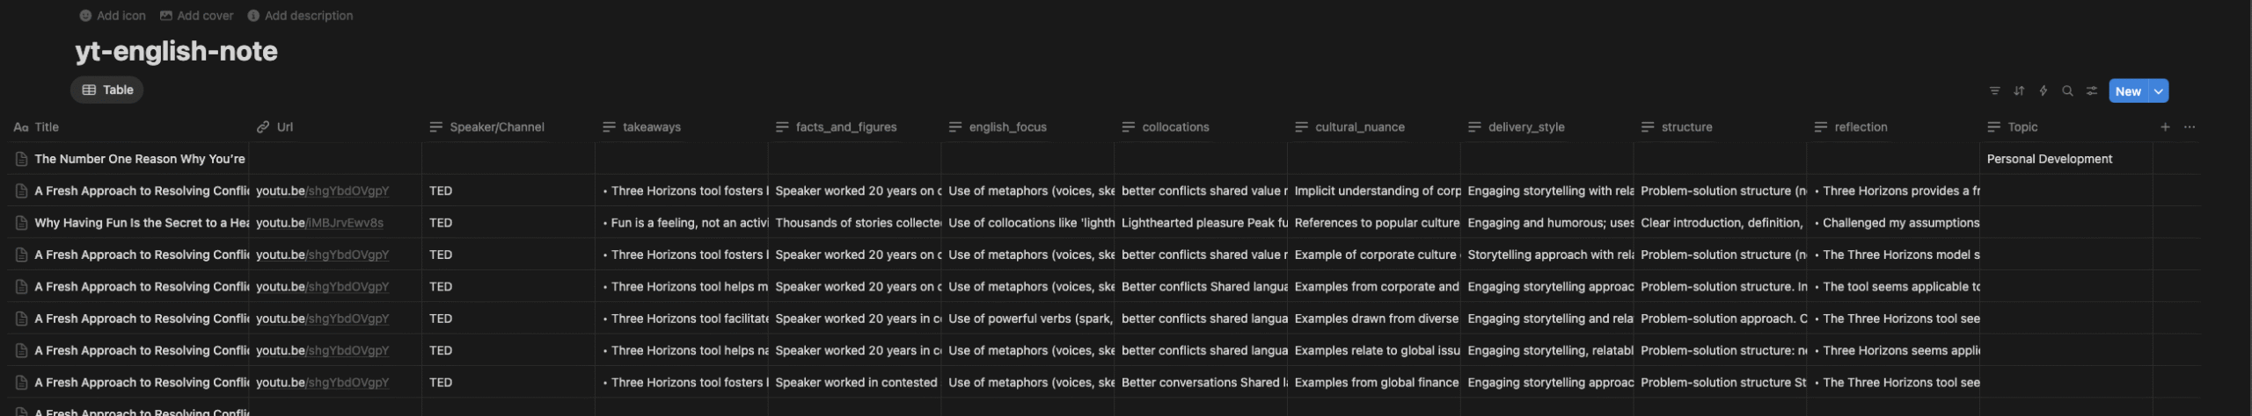Select 'Engaging storytelling, relatabl' cell

1546,350
